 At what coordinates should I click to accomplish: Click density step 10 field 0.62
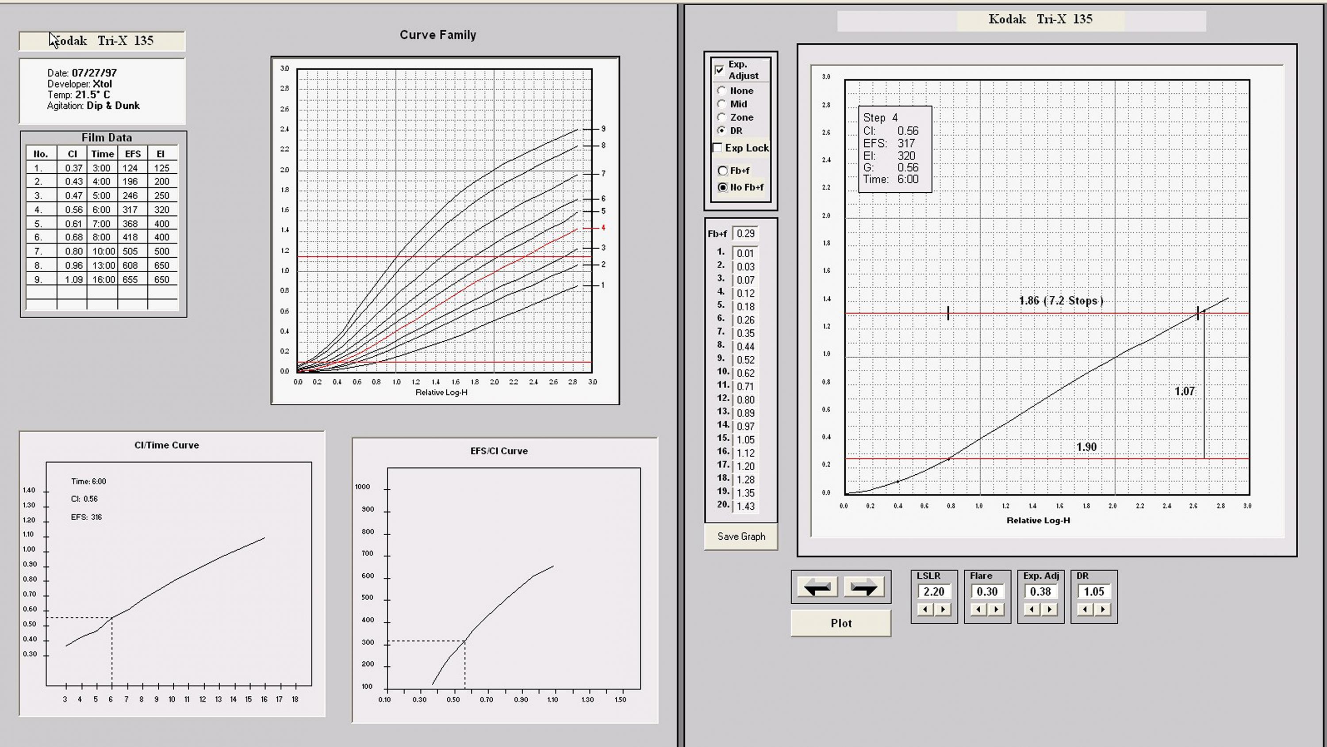(x=745, y=373)
